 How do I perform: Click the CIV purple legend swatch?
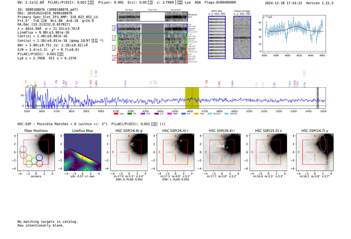[143, 114]
